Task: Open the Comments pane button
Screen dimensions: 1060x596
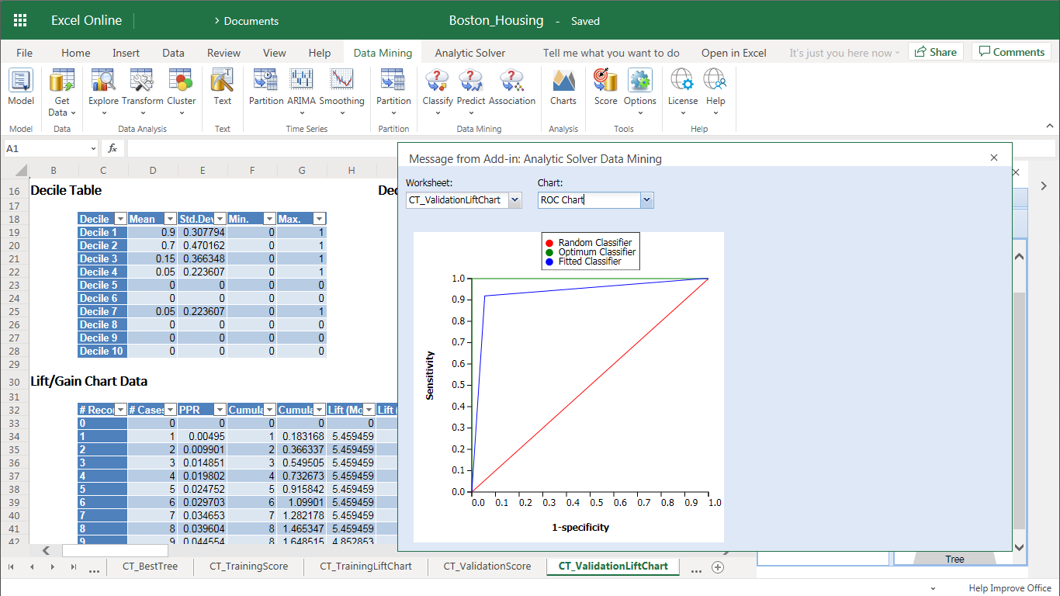Action: point(1011,52)
